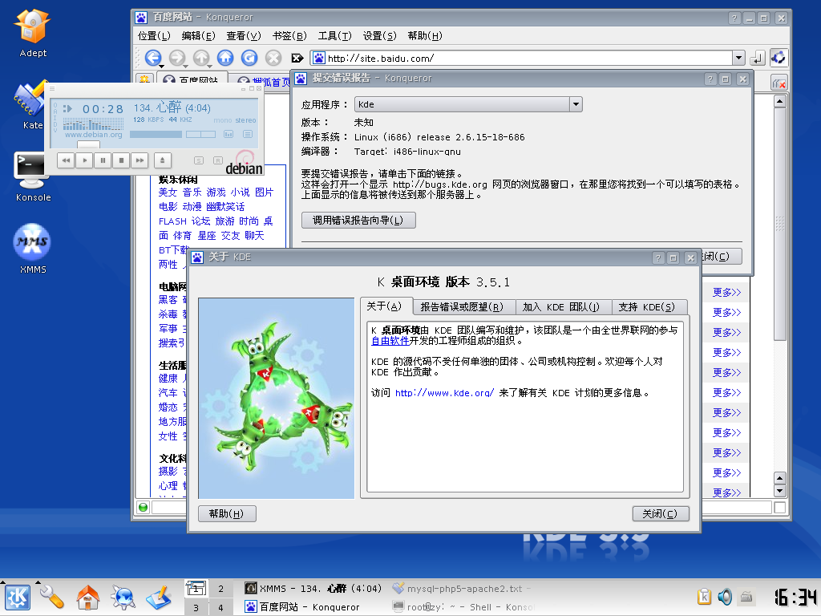Click the volume speaker tray icon
The height and width of the screenshot is (616, 821).
click(725, 597)
